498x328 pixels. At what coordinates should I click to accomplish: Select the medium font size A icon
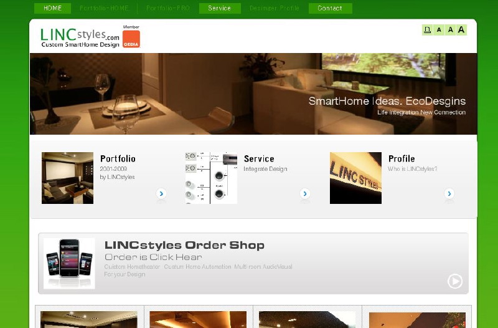[450, 30]
